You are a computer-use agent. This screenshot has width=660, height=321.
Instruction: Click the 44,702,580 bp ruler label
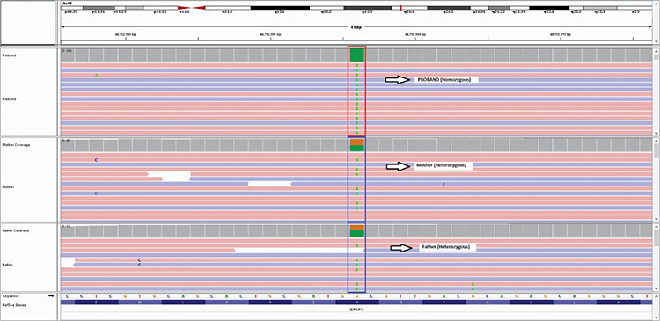point(126,35)
